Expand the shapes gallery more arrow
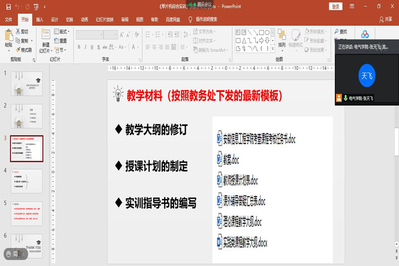Viewport: 399px width, 266px height. 272,48
